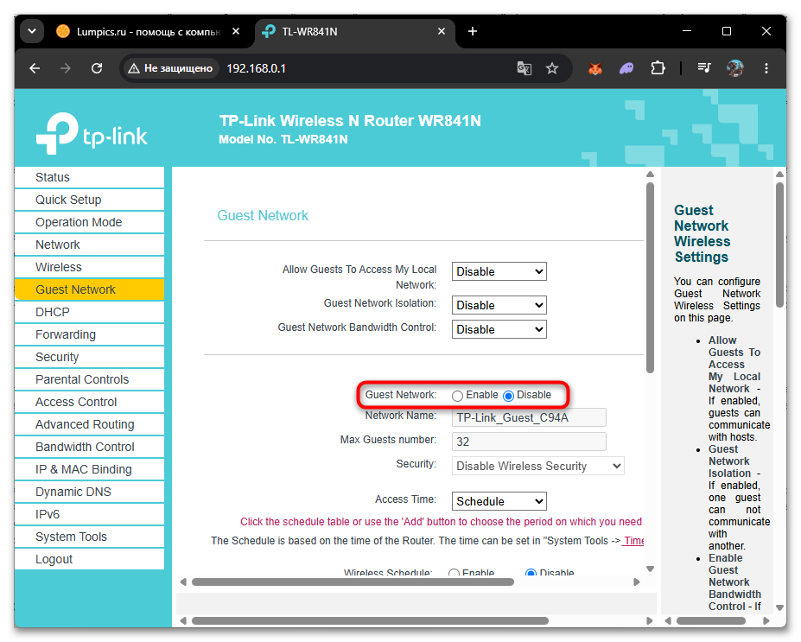Image resolution: width=801 pixels, height=642 pixels.
Task: Open the Security menu item
Action: click(89, 357)
